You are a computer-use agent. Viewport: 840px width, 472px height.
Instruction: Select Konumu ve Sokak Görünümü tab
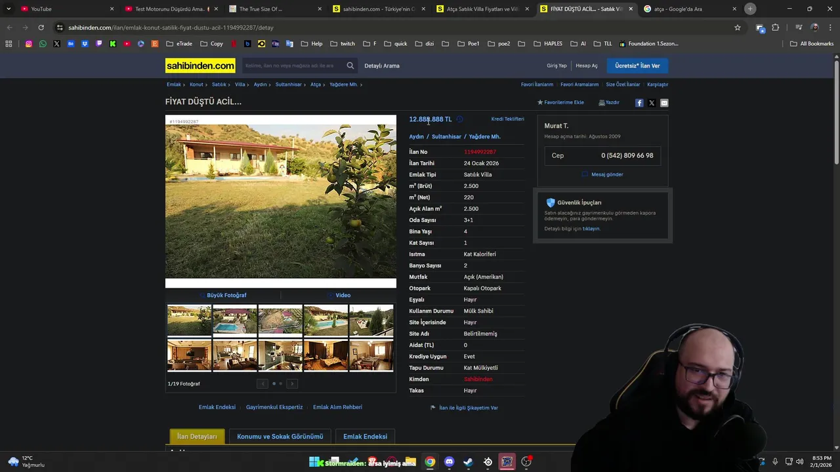coord(280,437)
